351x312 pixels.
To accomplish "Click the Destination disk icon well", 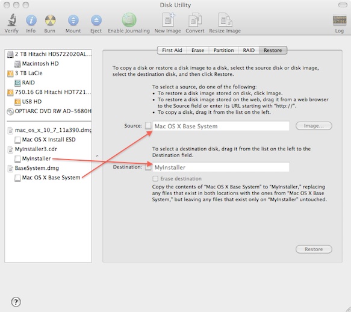I will 148,167.
